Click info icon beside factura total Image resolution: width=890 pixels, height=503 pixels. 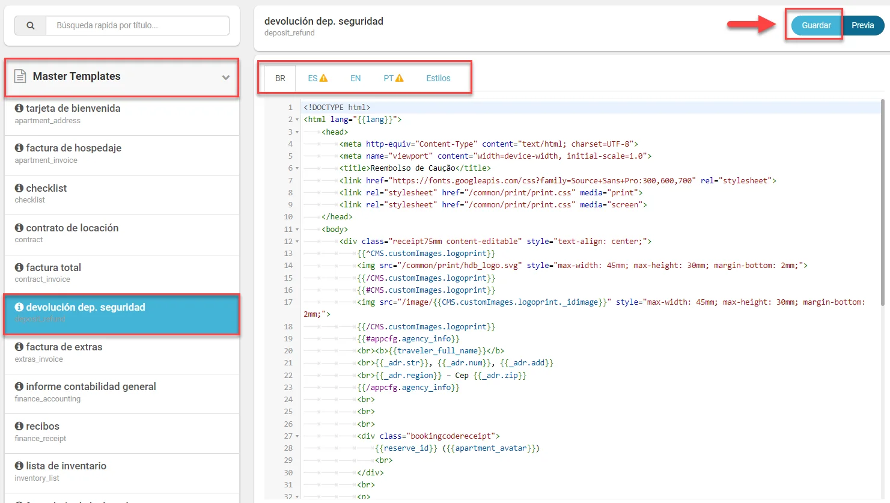pos(19,267)
